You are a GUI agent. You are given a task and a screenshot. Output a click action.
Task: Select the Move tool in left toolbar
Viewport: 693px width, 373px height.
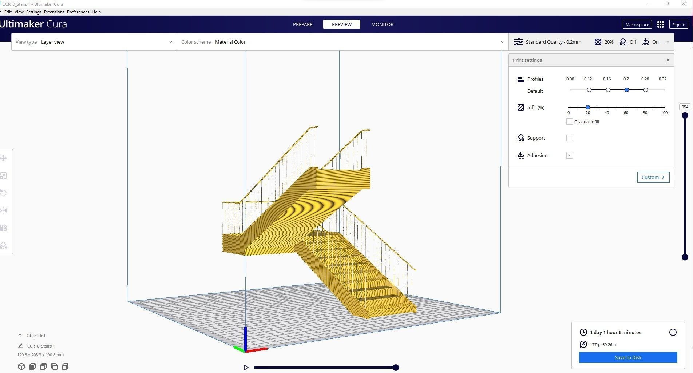[3, 158]
